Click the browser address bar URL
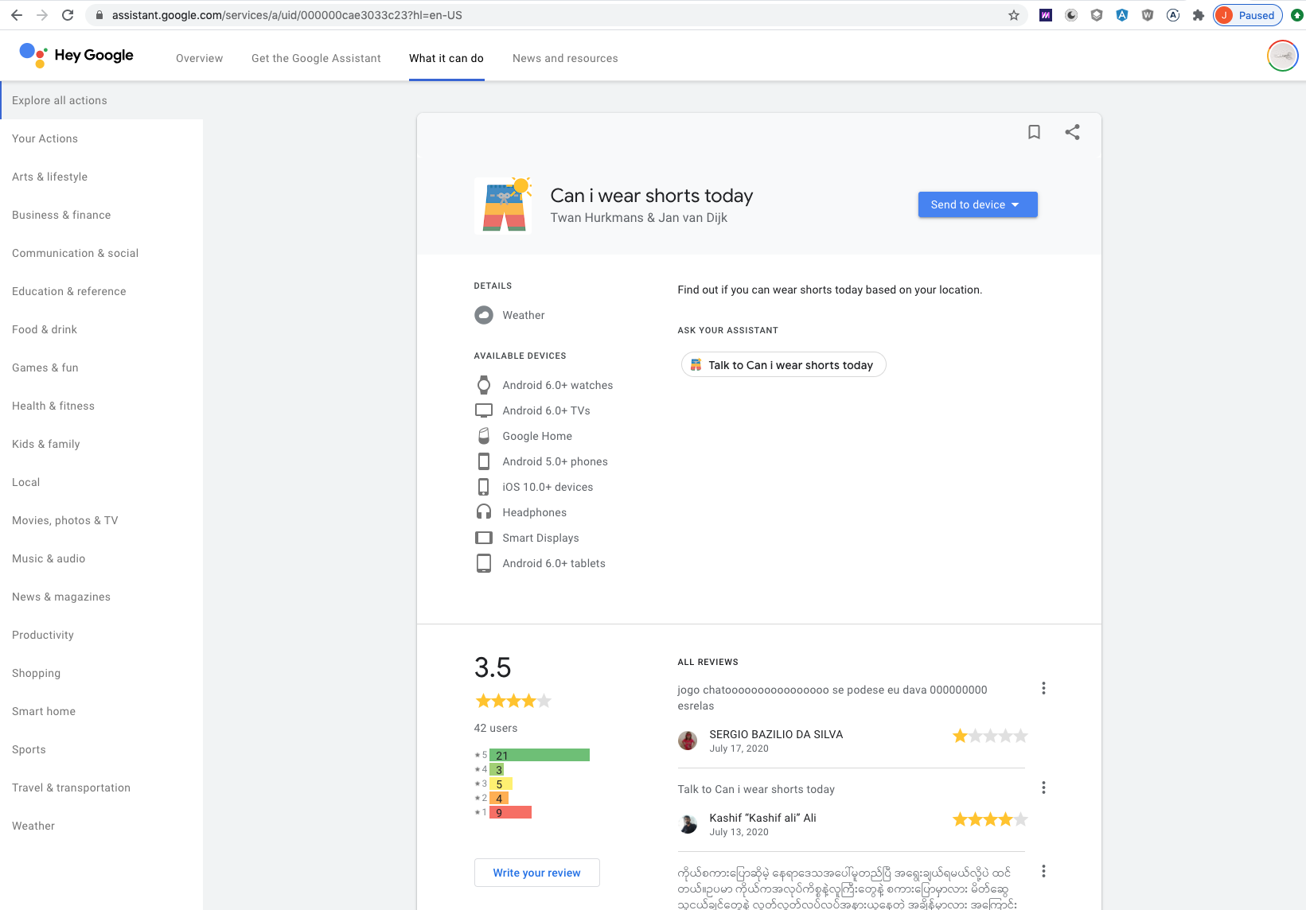 [x=287, y=15]
